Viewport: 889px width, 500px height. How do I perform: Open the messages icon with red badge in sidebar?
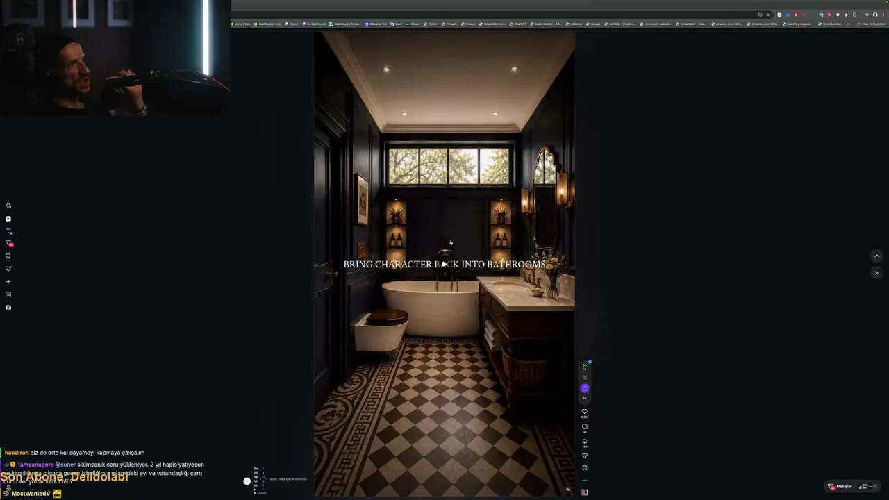point(9,243)
